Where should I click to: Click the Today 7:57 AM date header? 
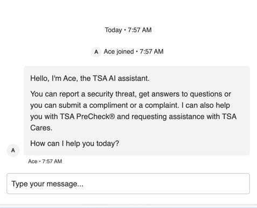[128, 30]
